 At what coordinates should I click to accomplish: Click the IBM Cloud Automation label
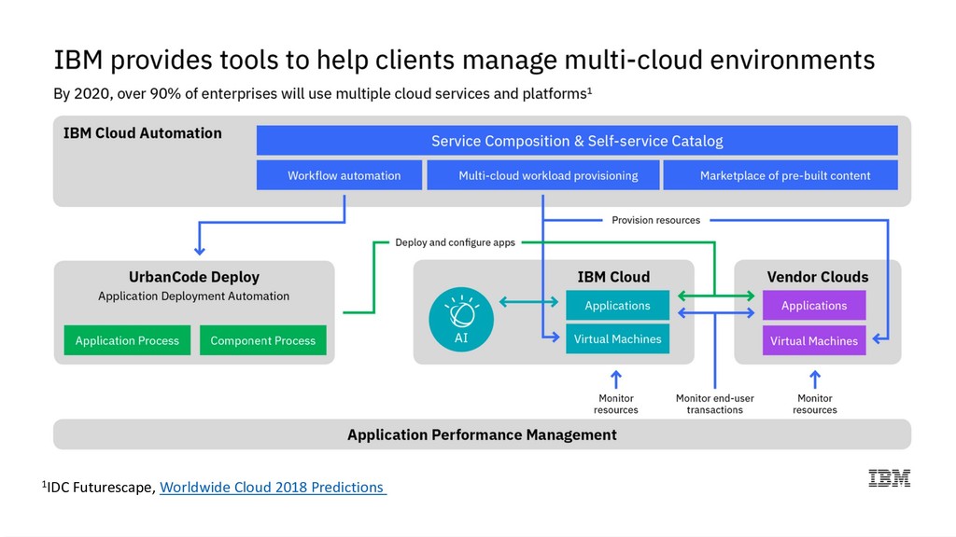coord(143,133)
